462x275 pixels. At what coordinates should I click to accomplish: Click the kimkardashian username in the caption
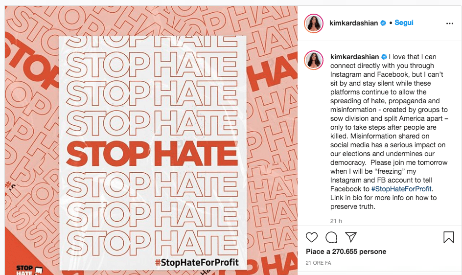coord(354,57)
